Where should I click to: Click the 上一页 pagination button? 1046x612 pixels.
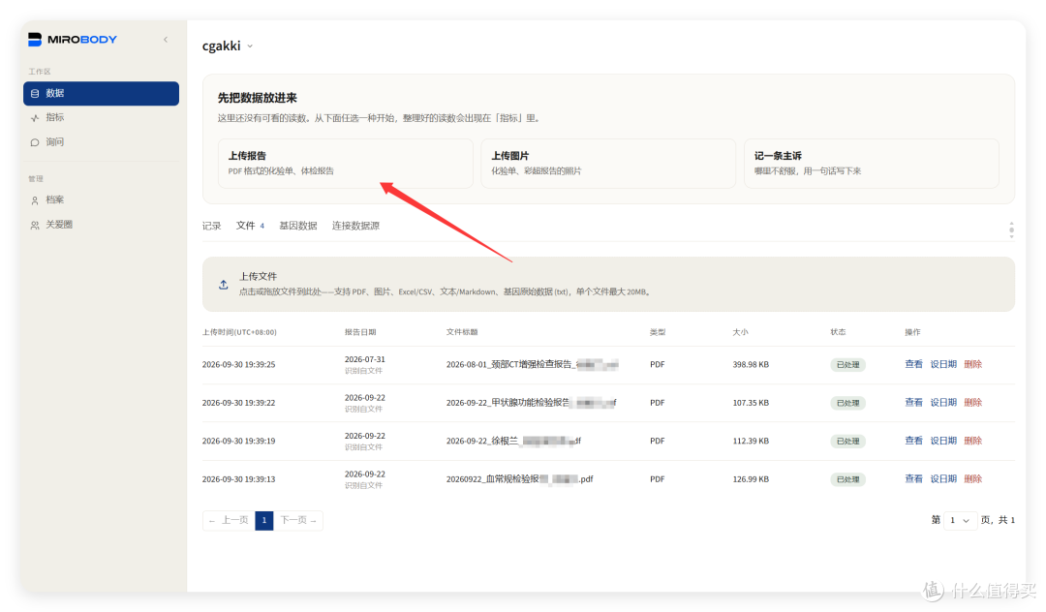pyautogui.click(x=229, y=520)
